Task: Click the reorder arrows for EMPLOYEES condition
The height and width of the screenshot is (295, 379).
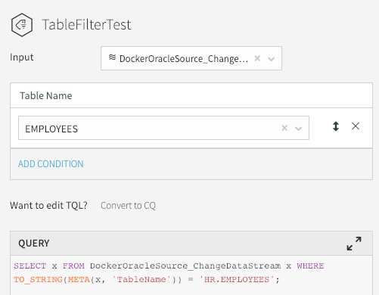Action: pos(336,126)
